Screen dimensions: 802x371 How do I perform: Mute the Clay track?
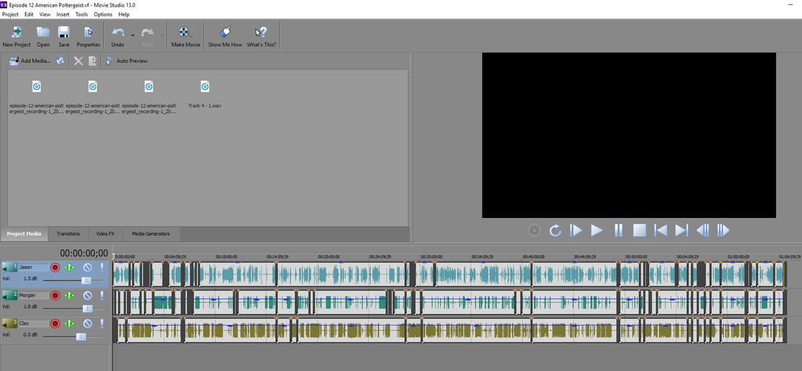[87, 324]
